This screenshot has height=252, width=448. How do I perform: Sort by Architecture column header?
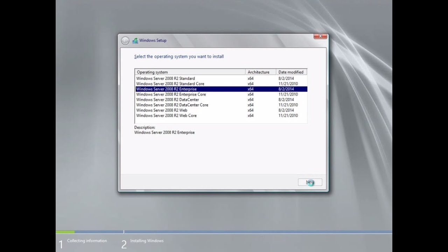tap(261, 72)
